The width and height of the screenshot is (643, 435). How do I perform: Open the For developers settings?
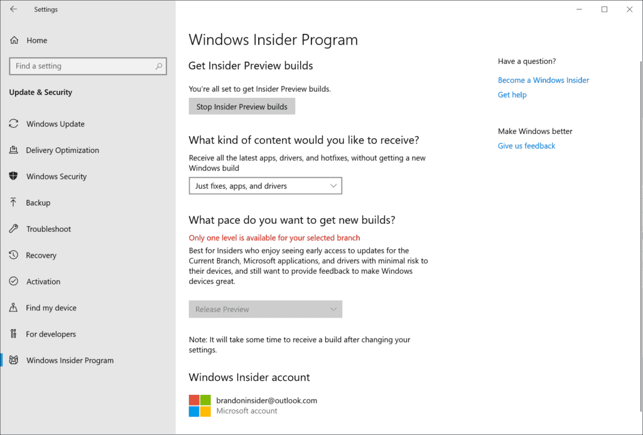51,334
